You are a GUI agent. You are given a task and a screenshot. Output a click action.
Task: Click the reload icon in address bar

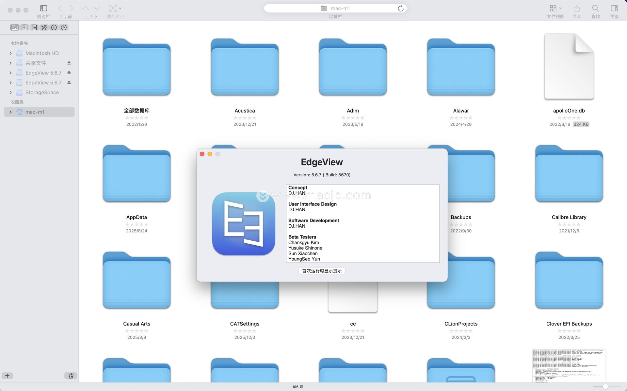point(401,8)
